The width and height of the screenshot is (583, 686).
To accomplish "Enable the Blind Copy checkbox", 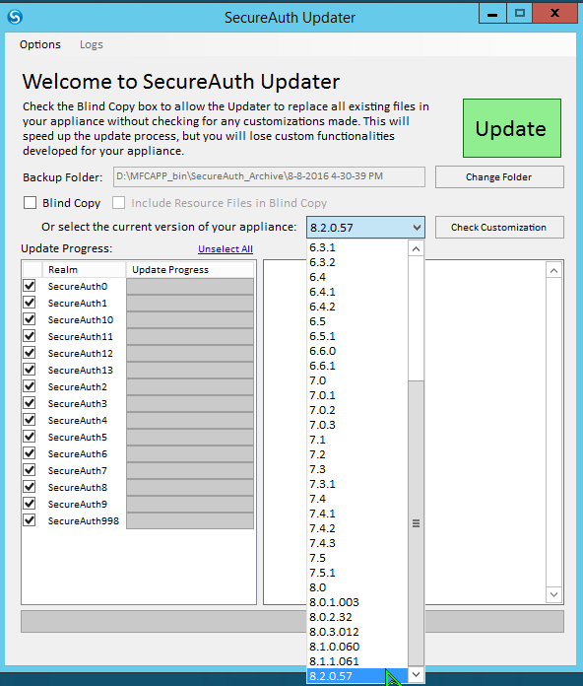I will [x=31, y=203].
